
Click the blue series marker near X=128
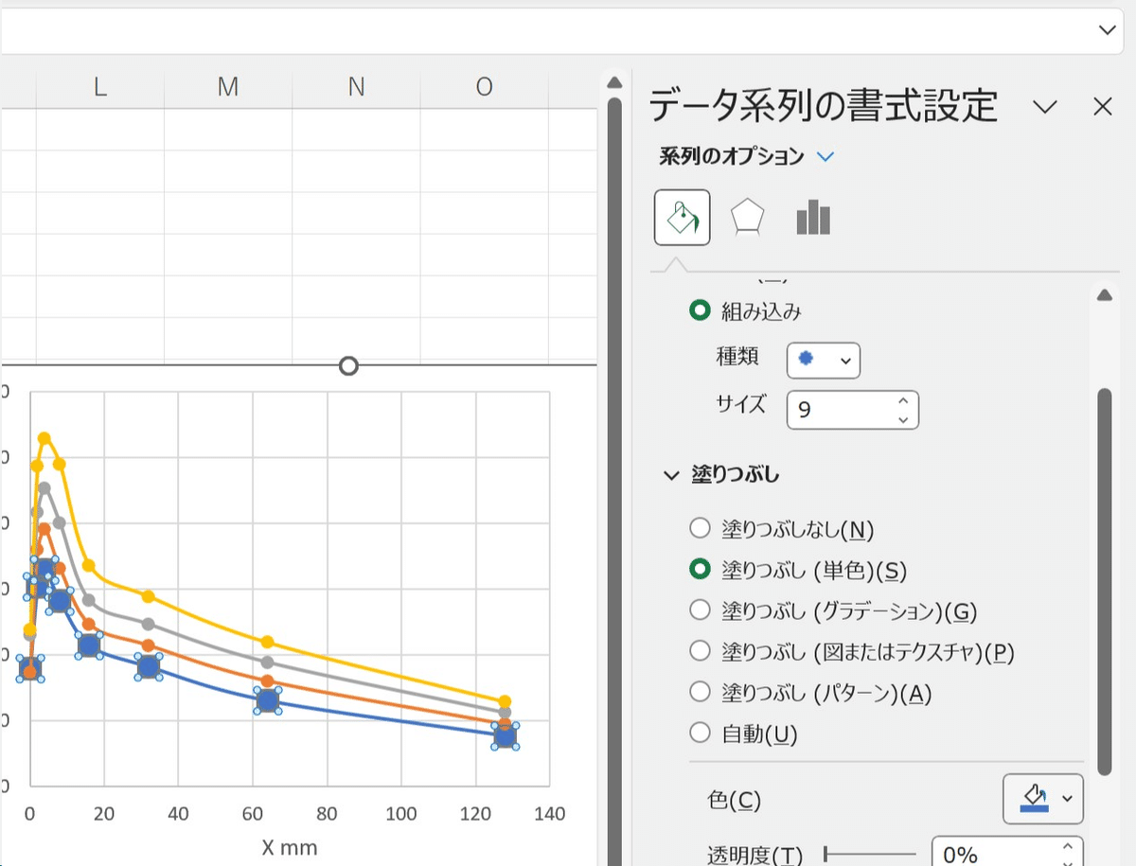coord(505,737)
